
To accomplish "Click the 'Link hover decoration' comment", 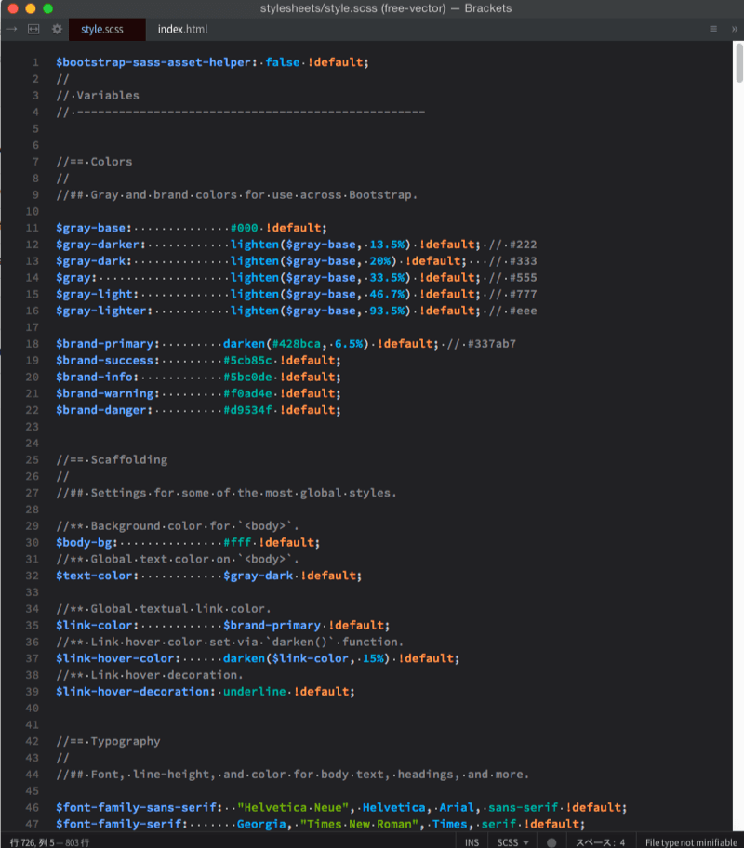I will pyautogui.click(x=150, y=674).
